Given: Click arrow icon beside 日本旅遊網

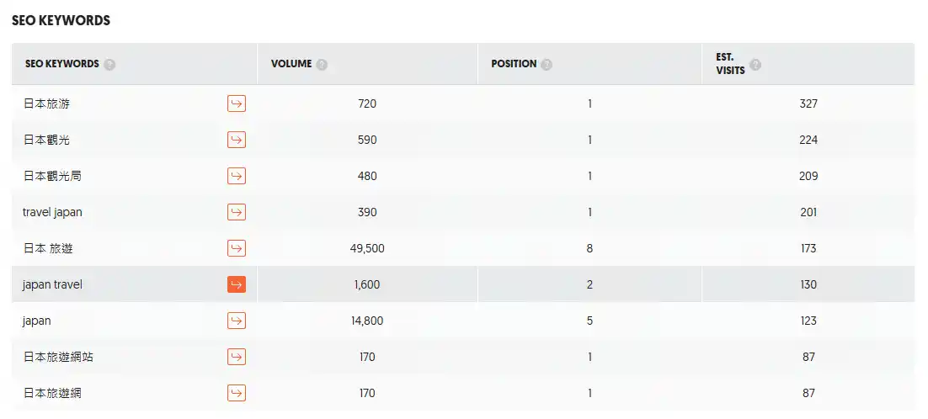Looking at the screenshot, I should coord(237,393).
